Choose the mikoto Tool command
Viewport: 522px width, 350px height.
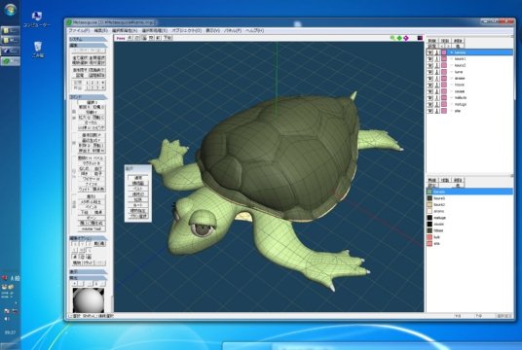point(92,229)
